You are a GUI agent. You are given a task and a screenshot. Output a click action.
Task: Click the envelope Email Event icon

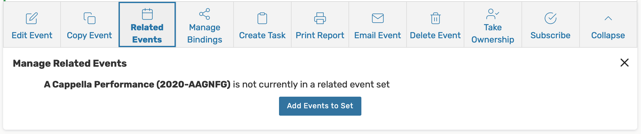[x=378, y=18]
